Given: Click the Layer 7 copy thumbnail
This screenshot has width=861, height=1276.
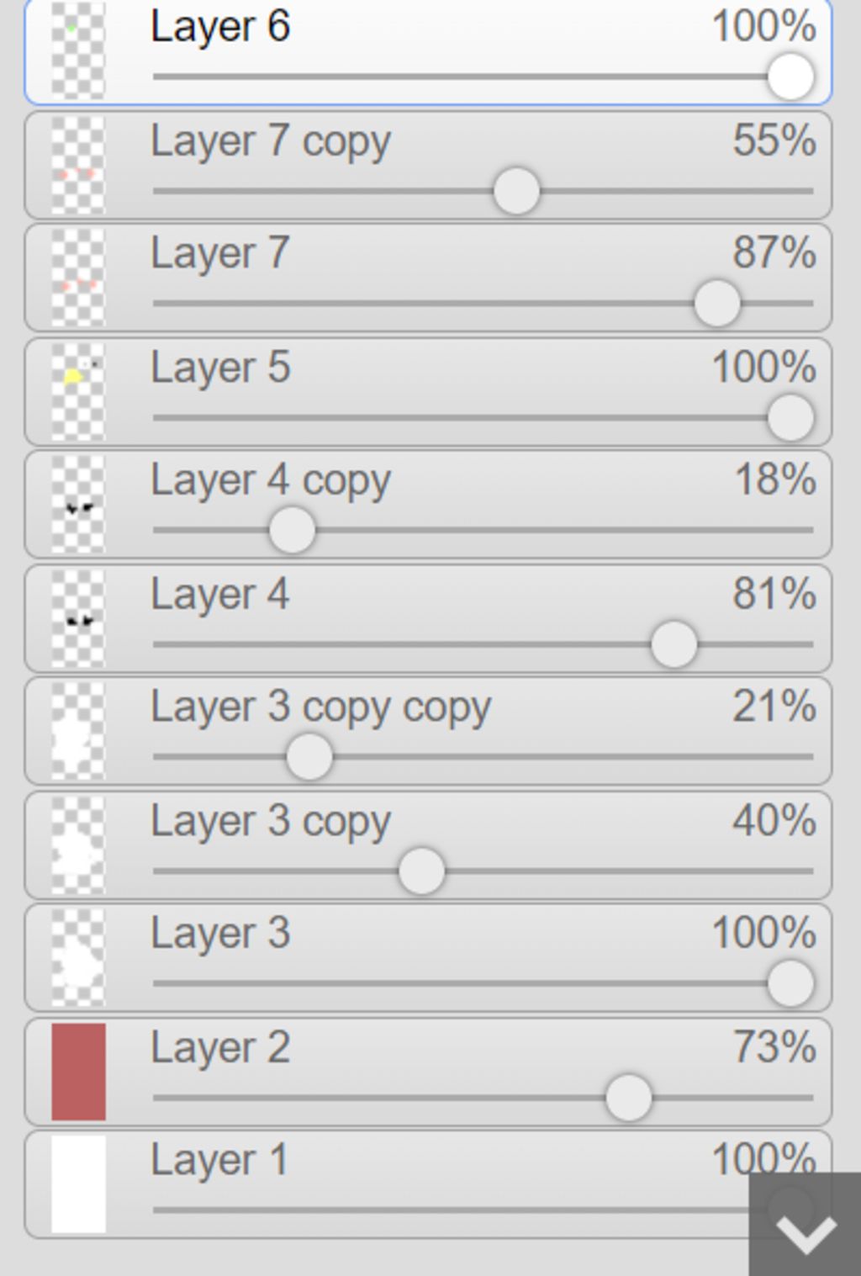Looking at the screenshot, I should pyautogui.click(x=78, y=164).
